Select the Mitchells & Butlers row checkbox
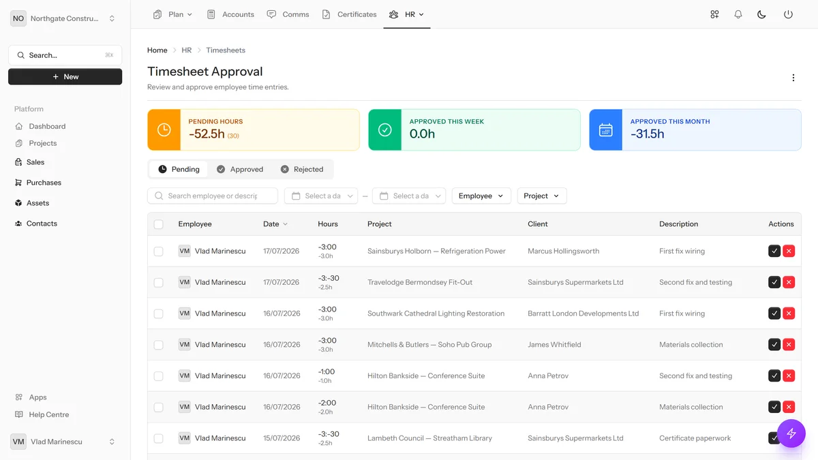 (159, 345)
